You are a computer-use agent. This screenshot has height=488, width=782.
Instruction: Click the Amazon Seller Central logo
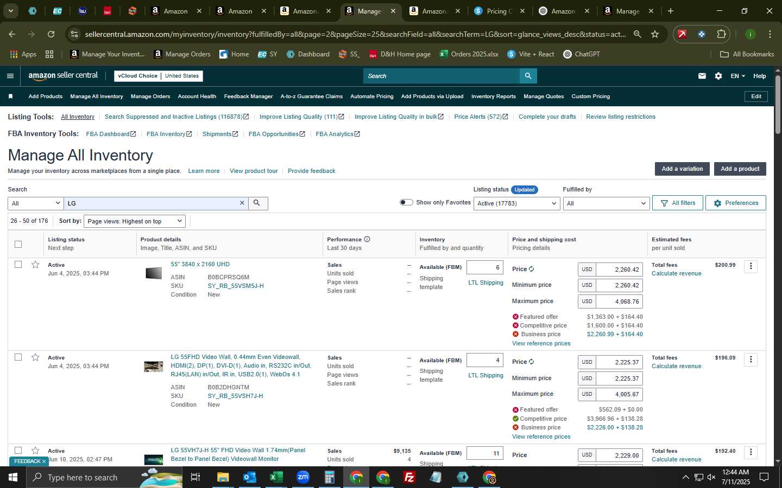(x=63, y=76)
